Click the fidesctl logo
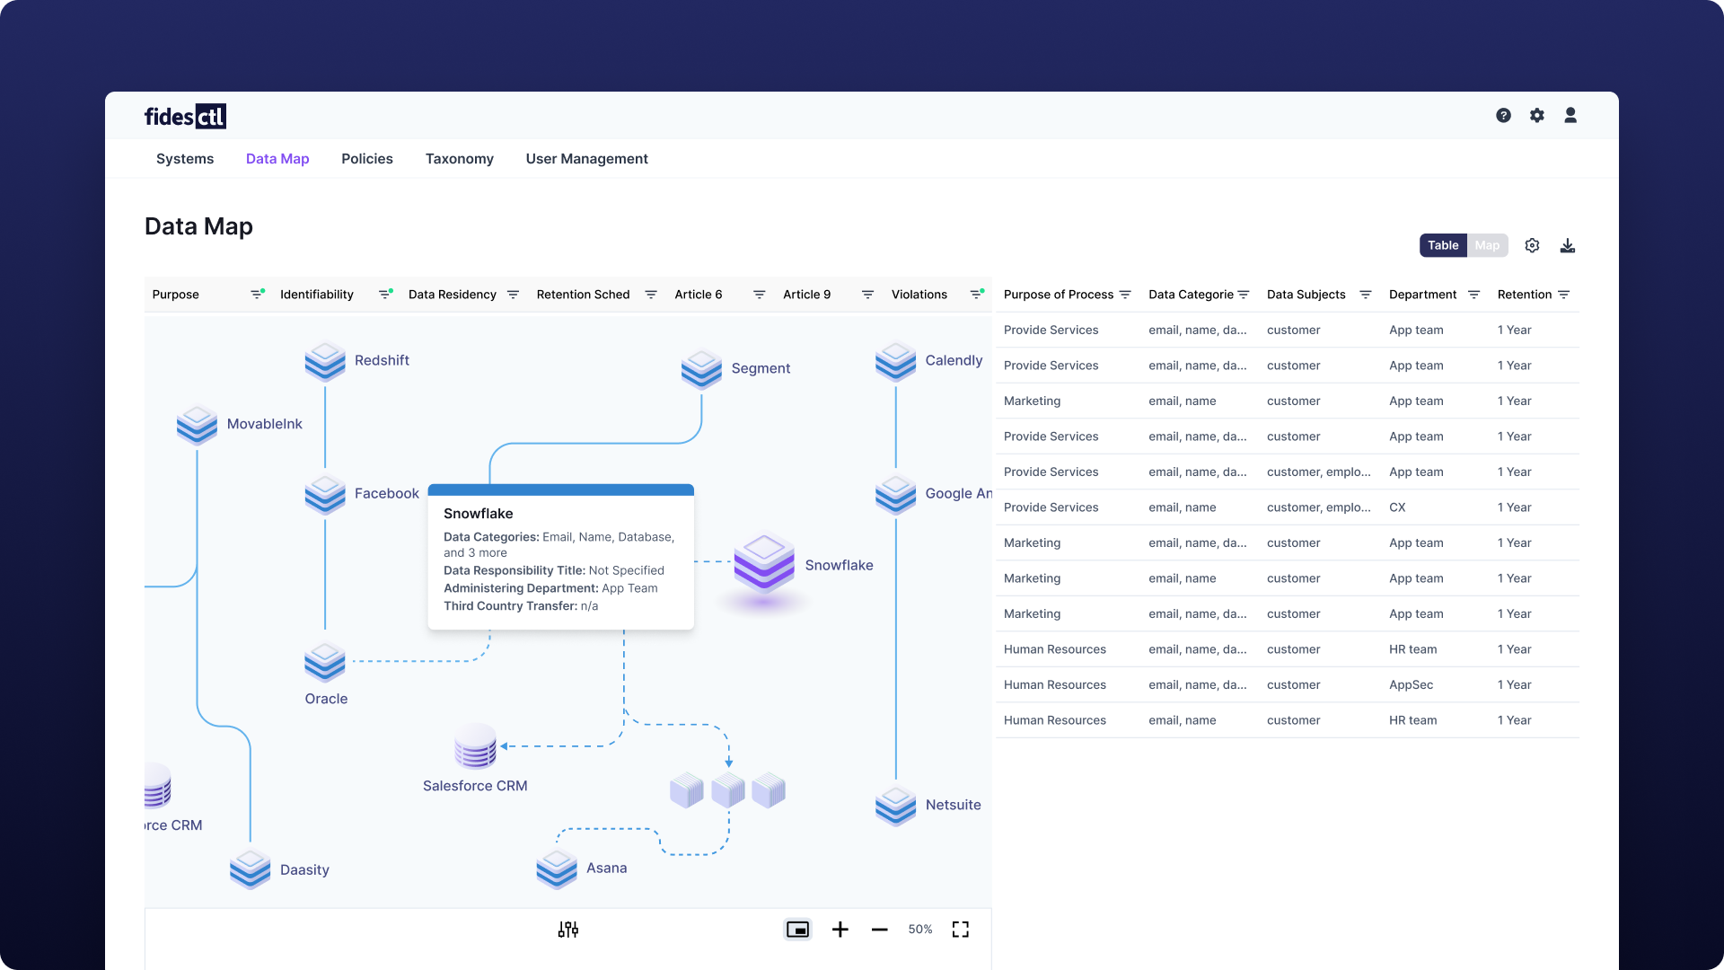 tap(185, 117)
